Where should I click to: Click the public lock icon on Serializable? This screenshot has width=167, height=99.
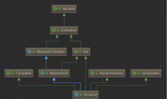coord(138,73)
